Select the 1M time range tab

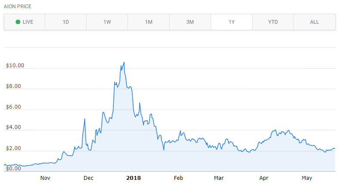click(149, 22)
